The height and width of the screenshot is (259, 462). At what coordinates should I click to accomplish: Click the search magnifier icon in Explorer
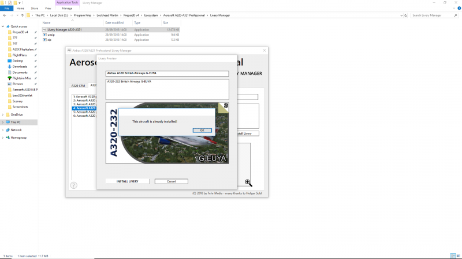456,16
